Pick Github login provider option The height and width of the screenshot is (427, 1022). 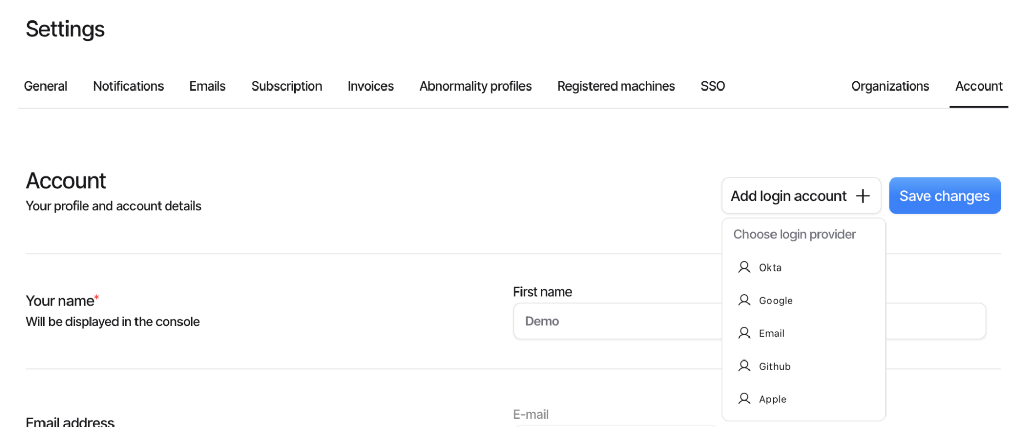775,367
